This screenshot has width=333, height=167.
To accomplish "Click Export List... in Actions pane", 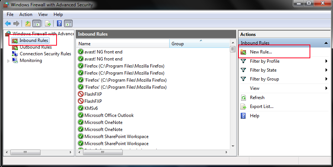I will point(262,107).
